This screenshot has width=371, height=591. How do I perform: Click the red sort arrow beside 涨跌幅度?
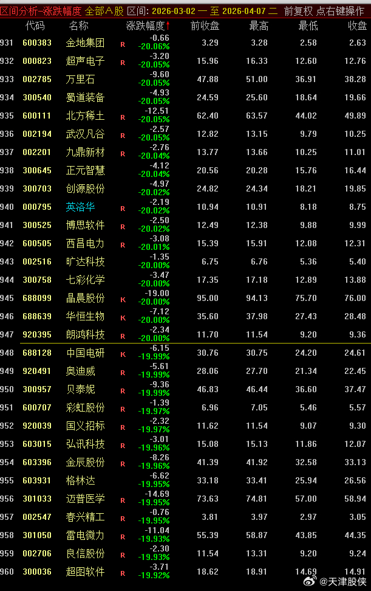[168, 26]
